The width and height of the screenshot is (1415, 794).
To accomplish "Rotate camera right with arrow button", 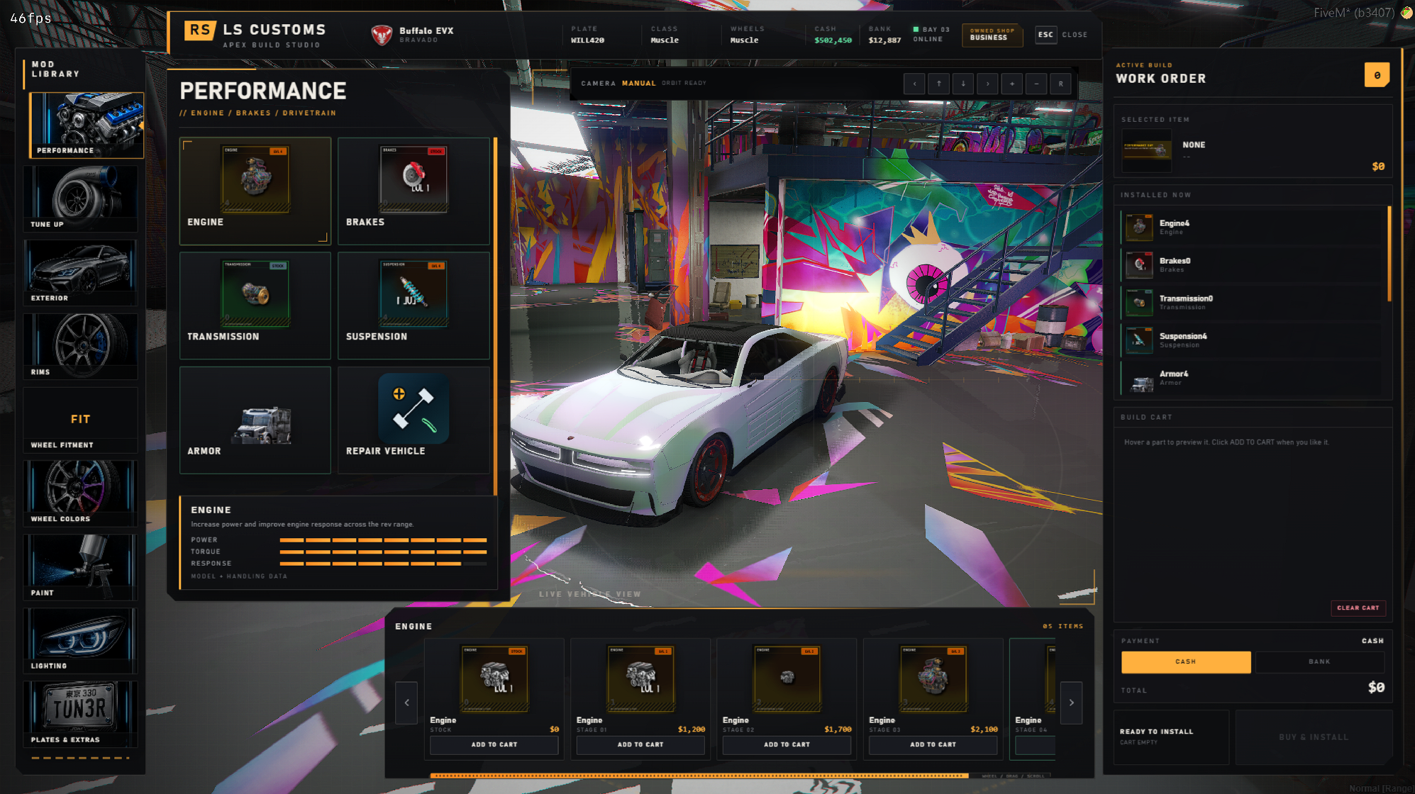I will (x=987, y=84).
